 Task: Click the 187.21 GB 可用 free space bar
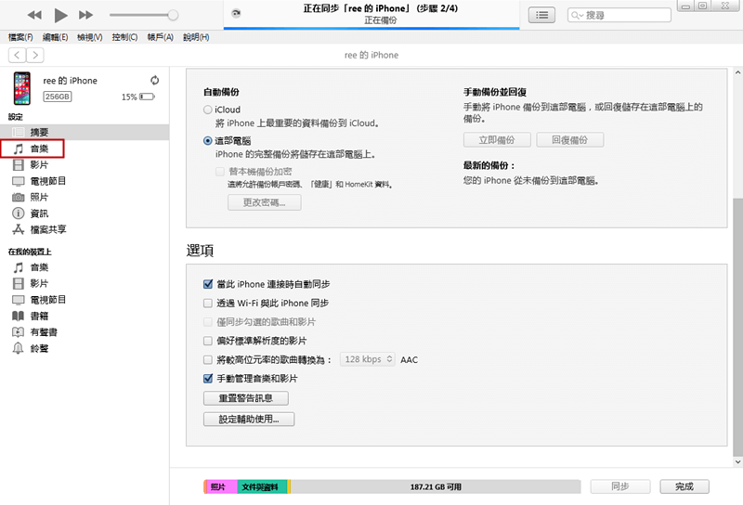tap(436, 486)
